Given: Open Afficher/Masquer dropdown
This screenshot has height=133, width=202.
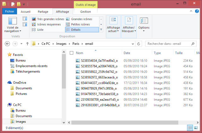Looking at the screenshot, I should coord(129,26).
